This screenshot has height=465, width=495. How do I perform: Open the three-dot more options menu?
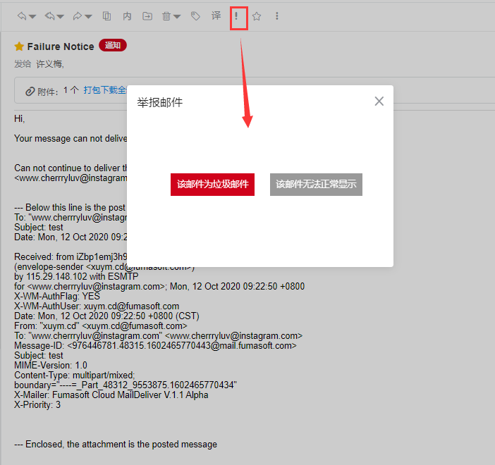point(276,16)
